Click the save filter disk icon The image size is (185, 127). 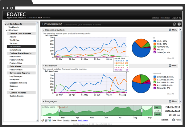click(x=46, y=121)
